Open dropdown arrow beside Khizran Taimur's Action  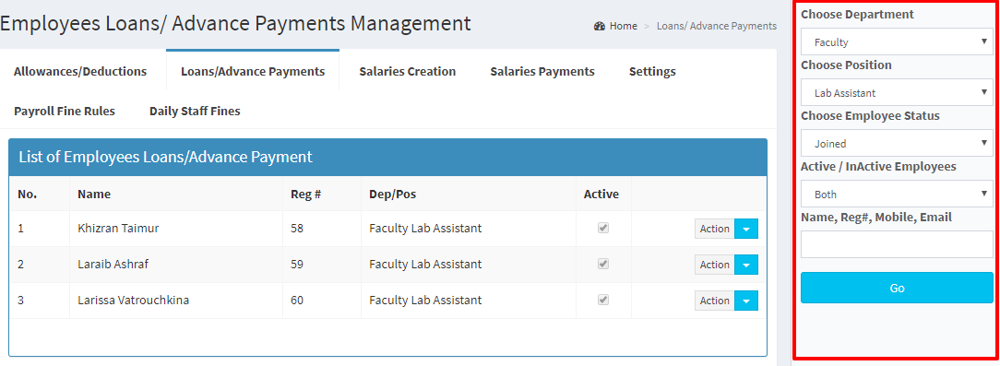746,229
